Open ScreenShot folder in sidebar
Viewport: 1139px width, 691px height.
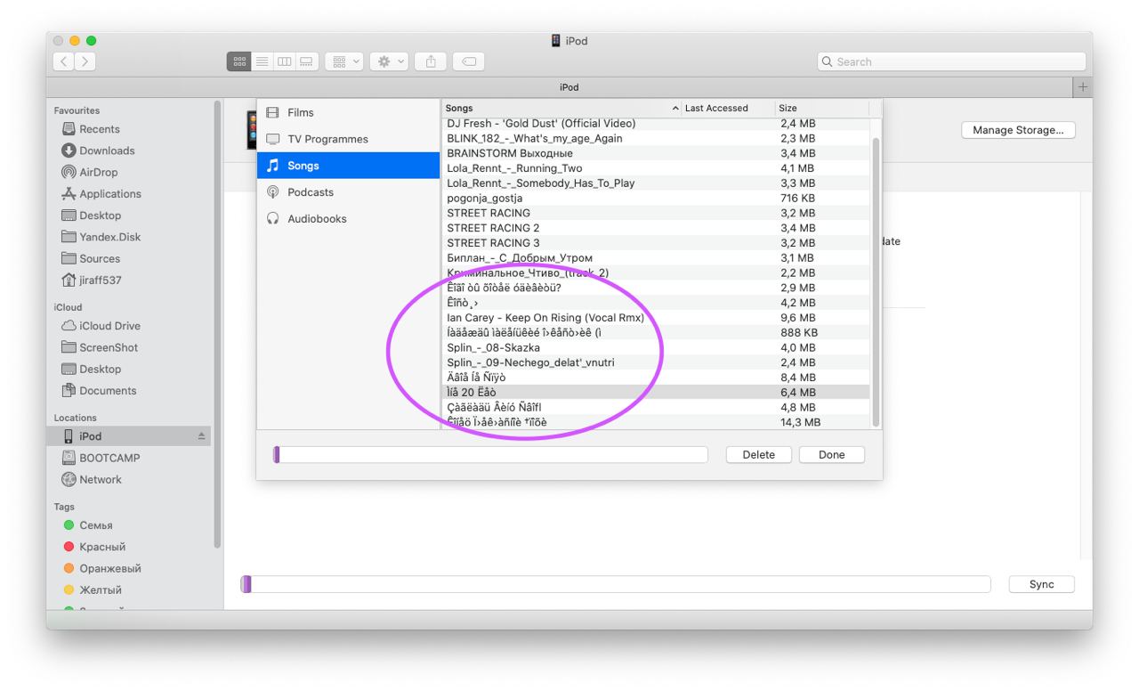pos(109,347)
